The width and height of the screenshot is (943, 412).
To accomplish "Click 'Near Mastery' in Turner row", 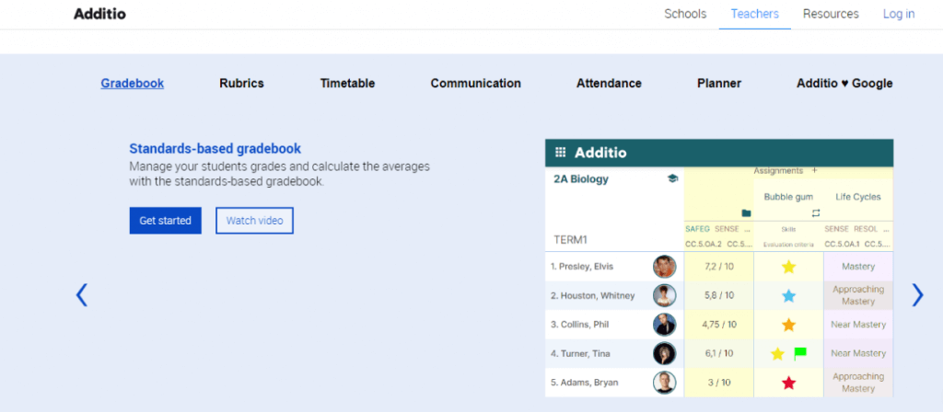I will (858, 353).
